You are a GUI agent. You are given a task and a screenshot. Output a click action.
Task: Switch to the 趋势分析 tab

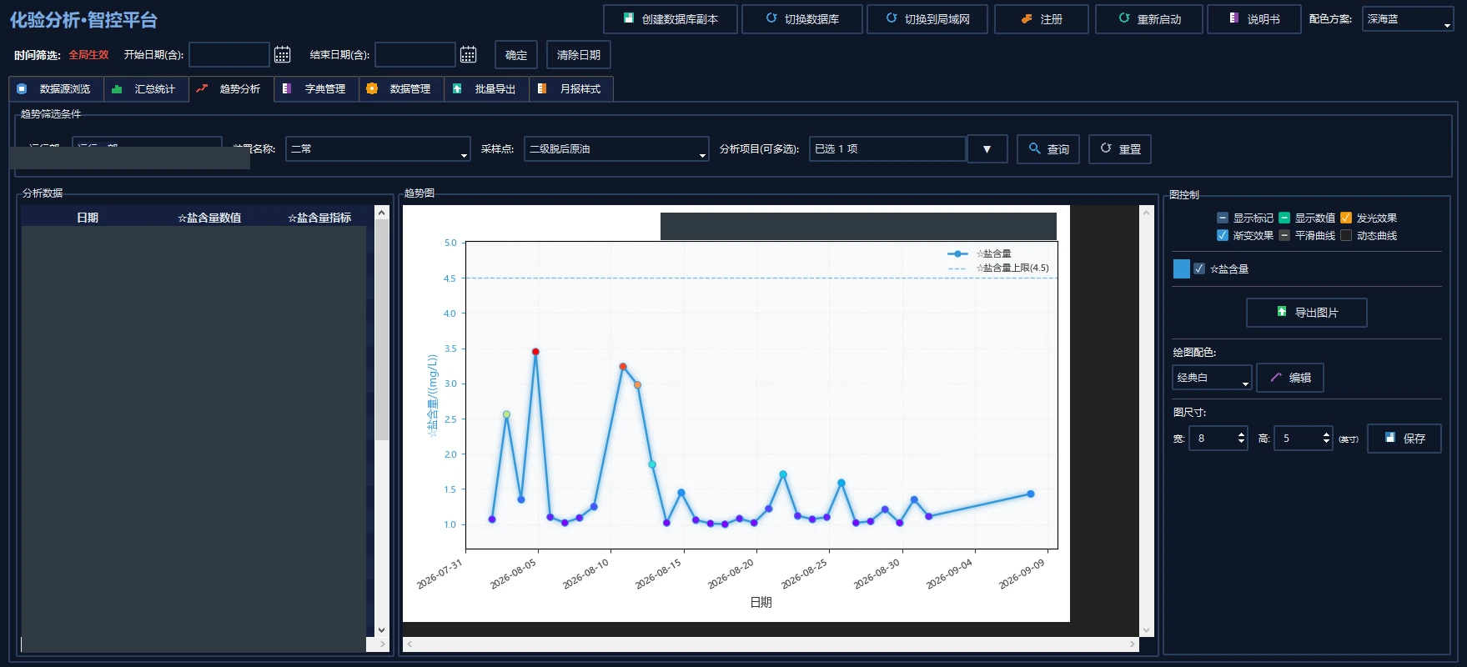[231, 89]
